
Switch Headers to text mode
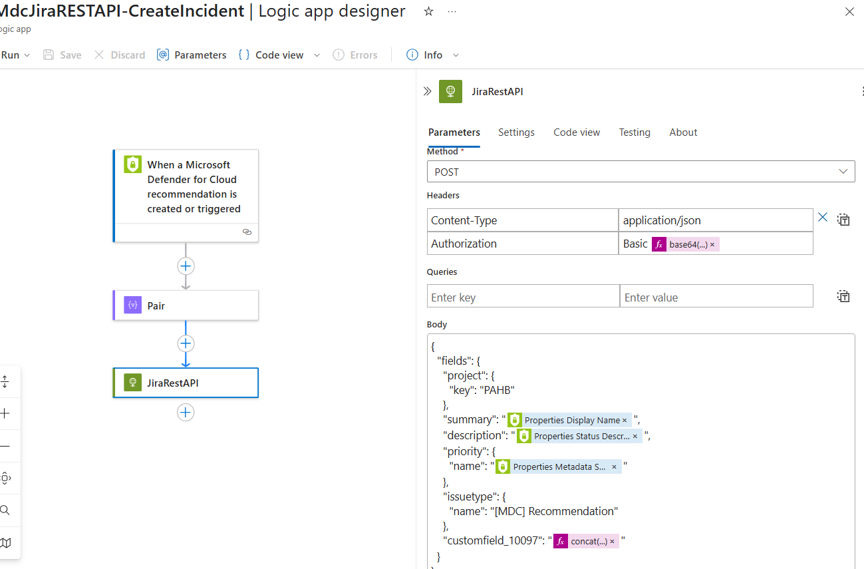843,220
